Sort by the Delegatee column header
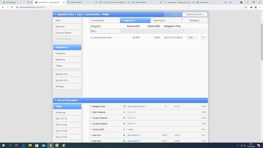 [95, 26]
